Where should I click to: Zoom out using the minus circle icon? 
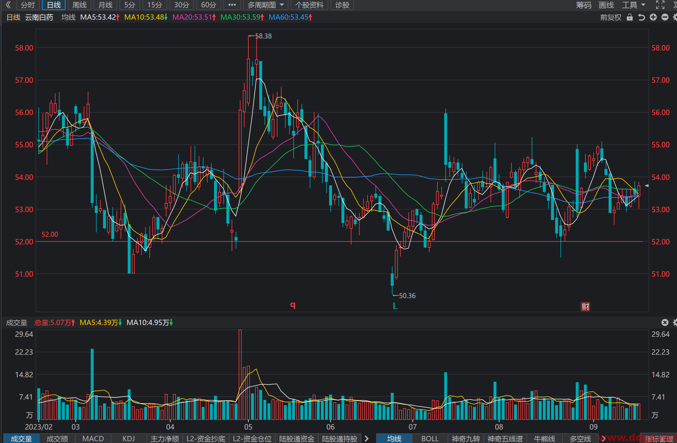click(665, 17)
